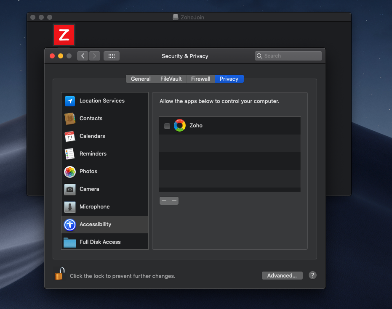Select the Full Disk Access folder icon
This screenshot has width=392, height=309.
click(x=69, y=242)
